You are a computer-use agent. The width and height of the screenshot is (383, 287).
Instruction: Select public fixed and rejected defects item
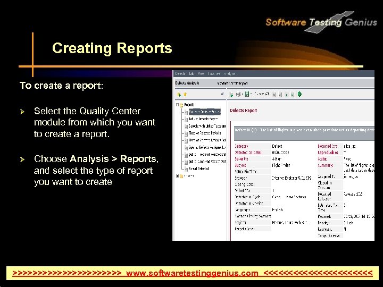point(207,154)
